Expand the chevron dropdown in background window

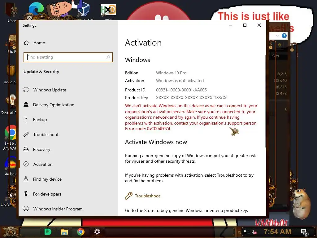(x=277, y=36)
